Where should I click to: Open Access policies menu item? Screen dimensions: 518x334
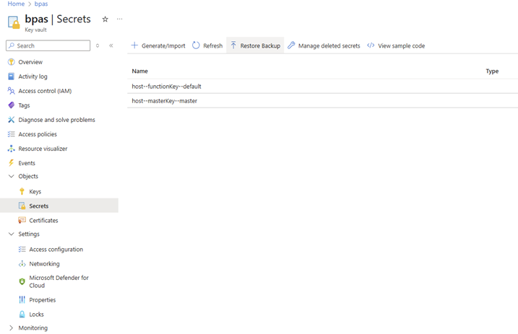pos(38,134)
